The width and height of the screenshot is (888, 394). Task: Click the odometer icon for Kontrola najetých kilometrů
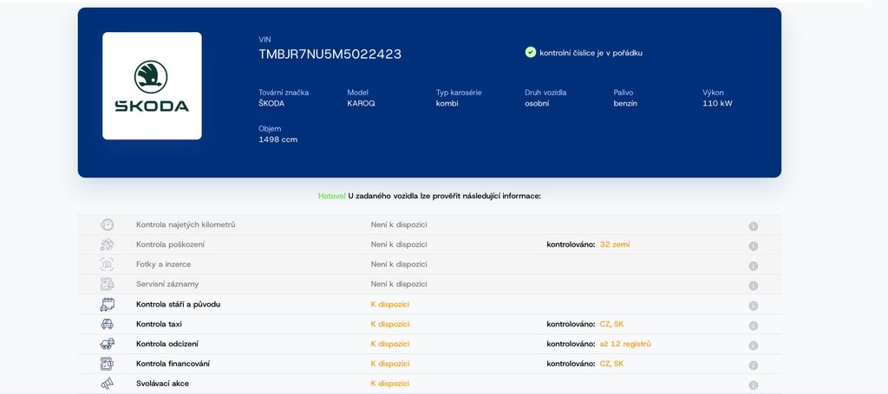click(107, 224)
